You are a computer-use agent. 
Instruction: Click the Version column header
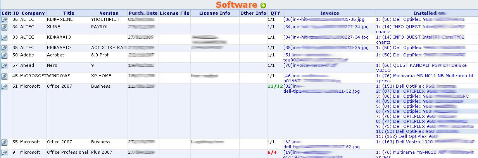pyautogui.click(x=109, y=13)
